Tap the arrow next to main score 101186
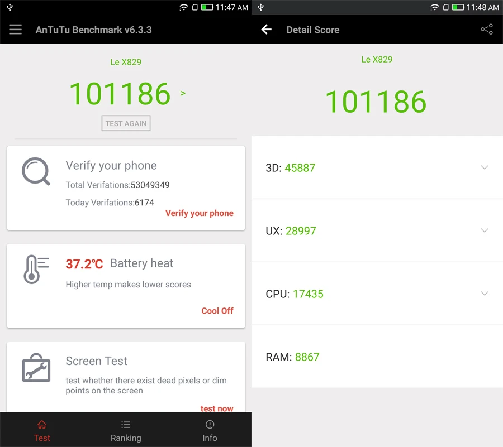503x447 pixels. coord(183,93)
